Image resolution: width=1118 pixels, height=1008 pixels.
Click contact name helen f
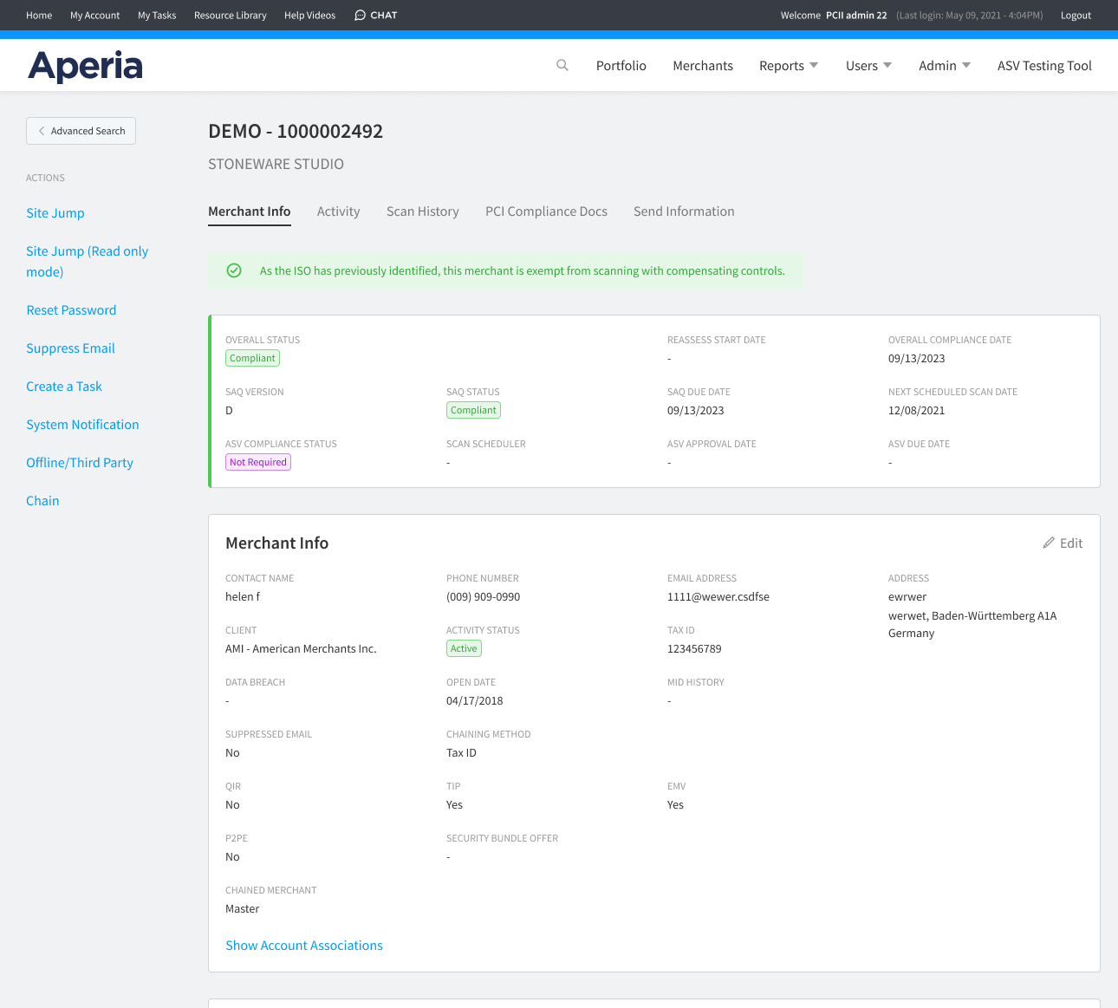pos(243,597)
